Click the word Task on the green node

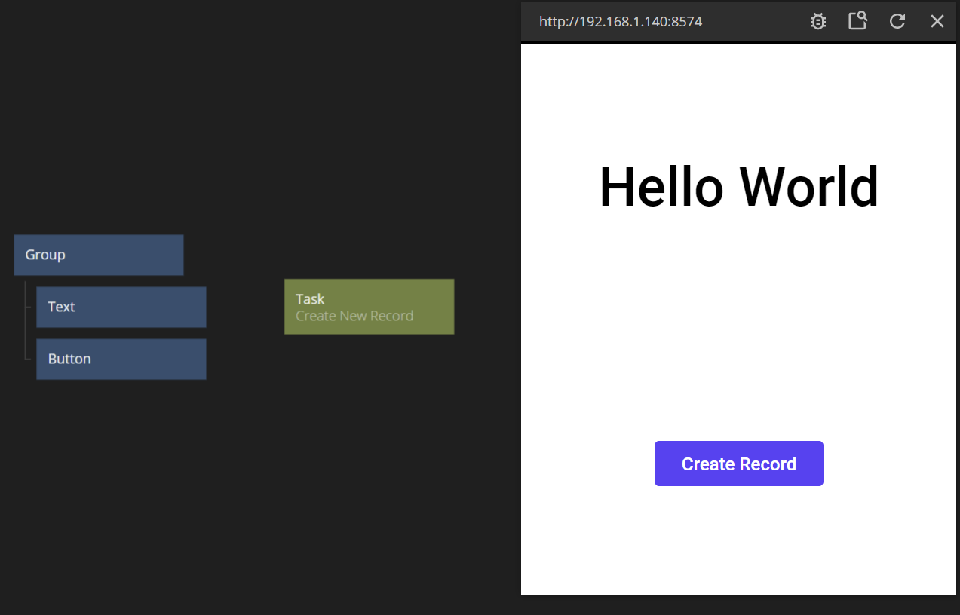(x=310, y=299)
